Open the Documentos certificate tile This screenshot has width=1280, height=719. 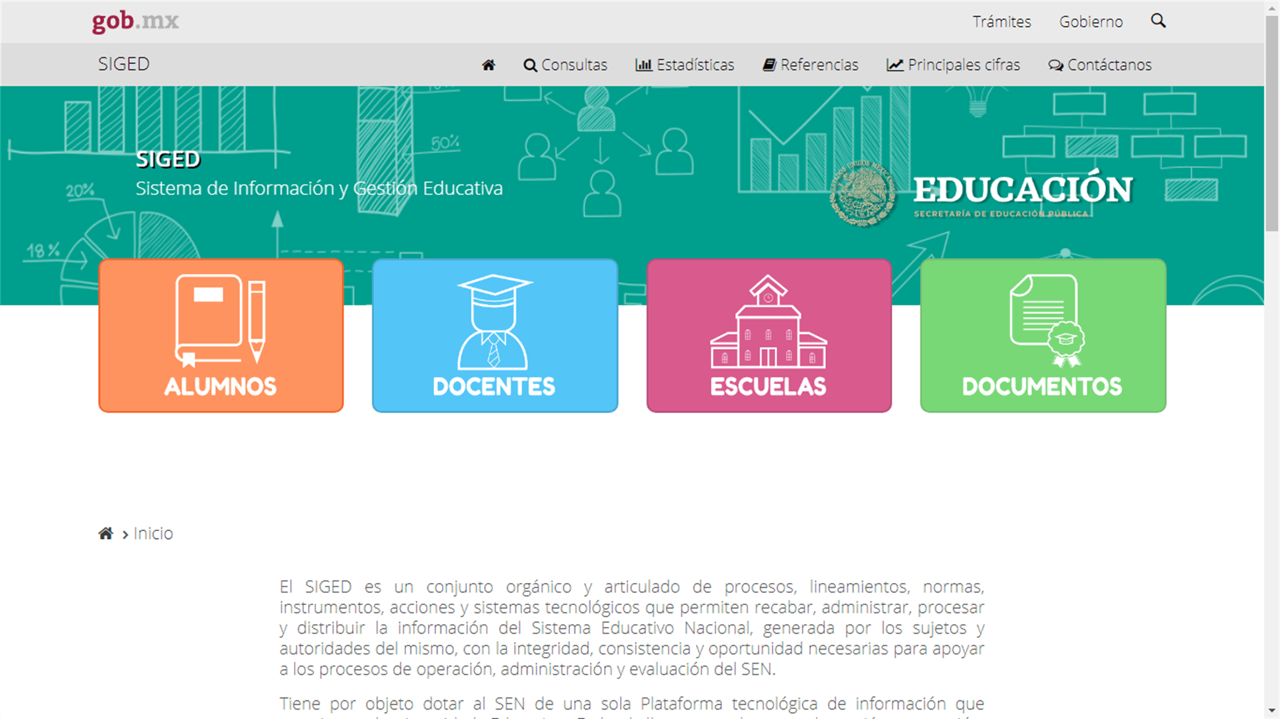[1043, 335]
